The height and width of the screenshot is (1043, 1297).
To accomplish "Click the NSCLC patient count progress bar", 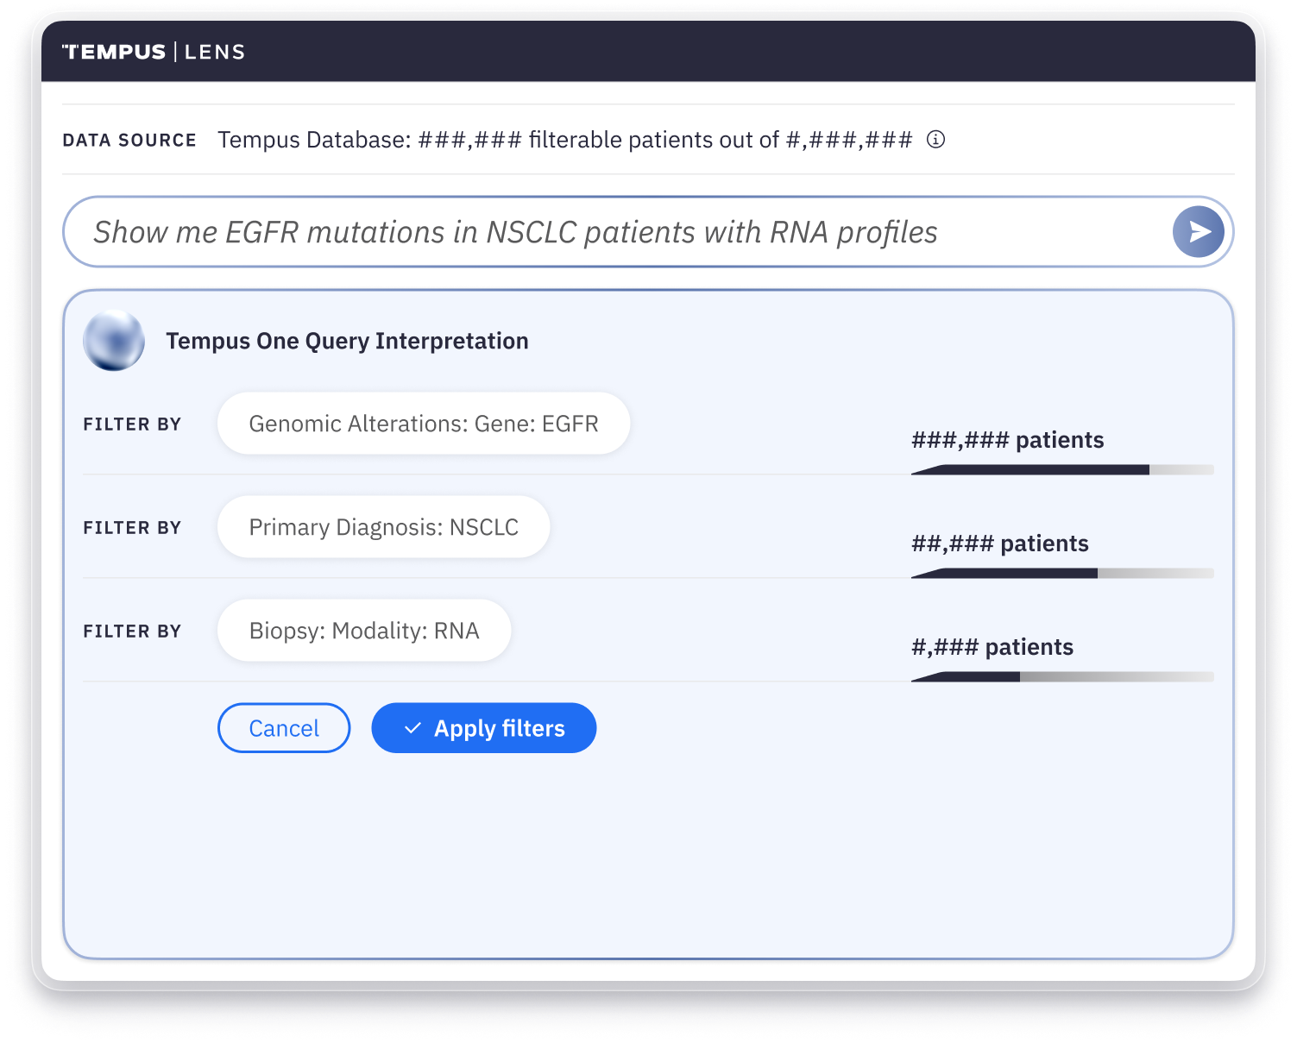I will click(x=1062, y=573).
